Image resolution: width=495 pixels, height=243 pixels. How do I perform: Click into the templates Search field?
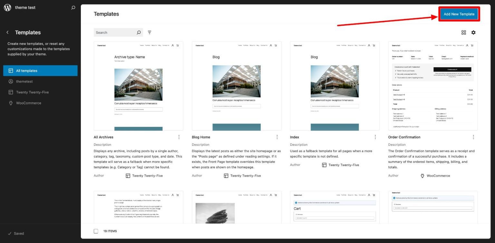point(114,33)
